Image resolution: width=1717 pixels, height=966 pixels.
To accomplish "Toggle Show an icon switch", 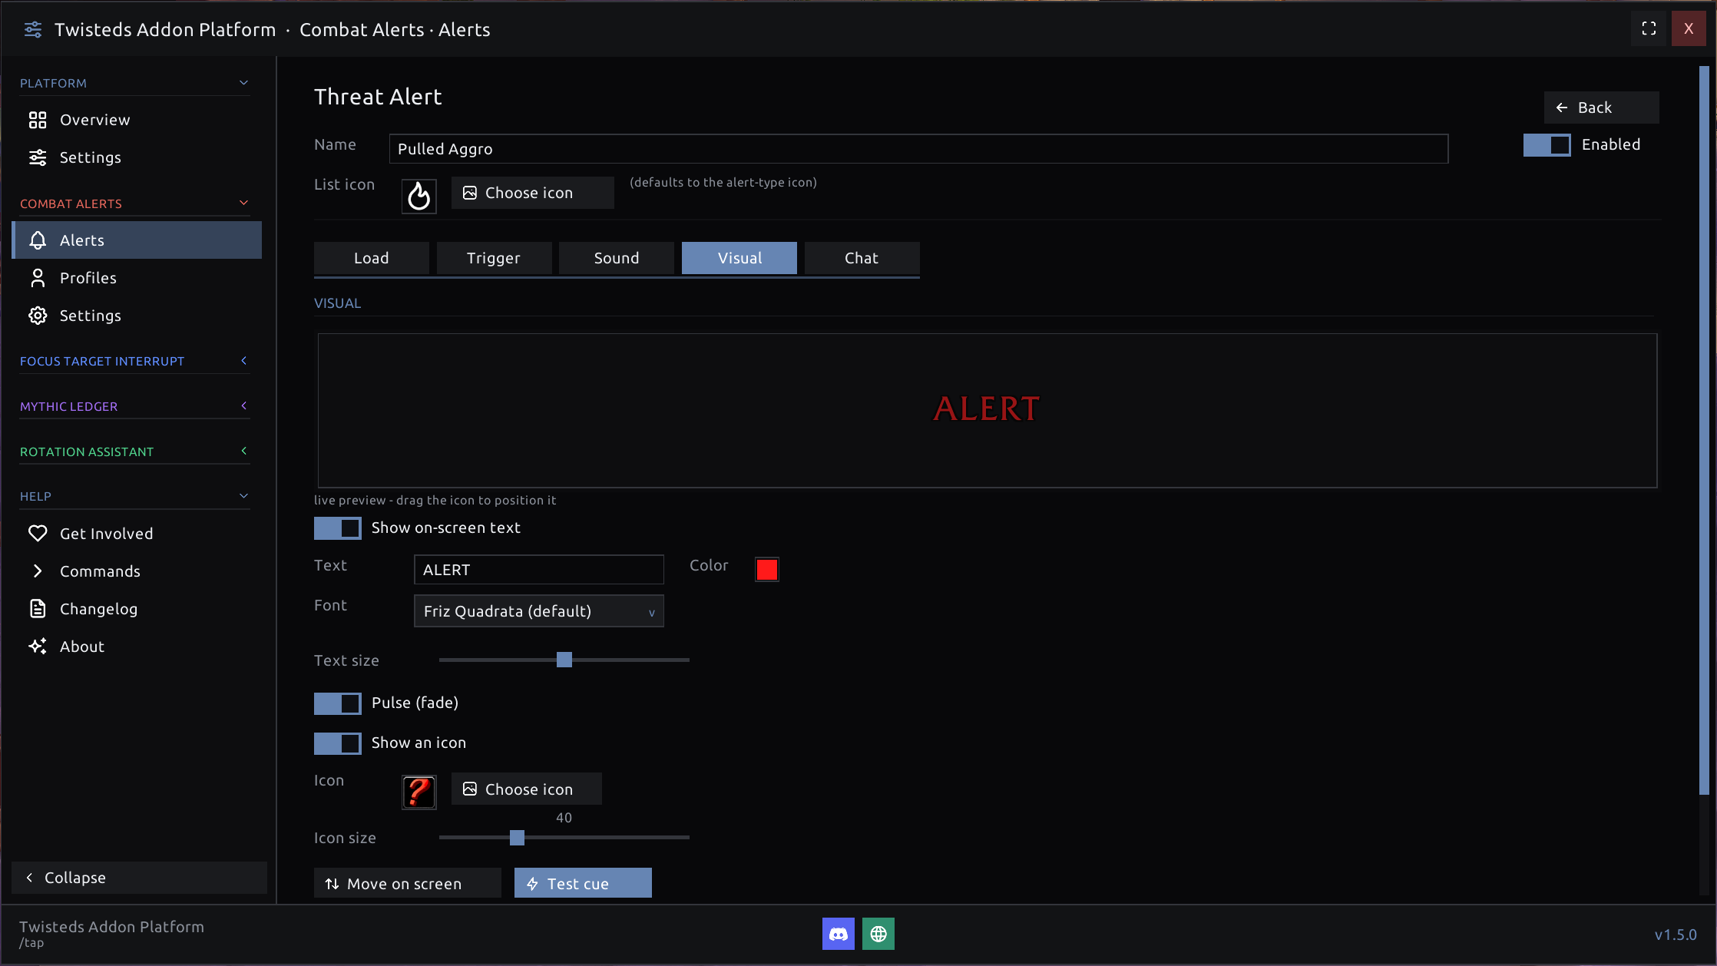I will pos(337,743).
